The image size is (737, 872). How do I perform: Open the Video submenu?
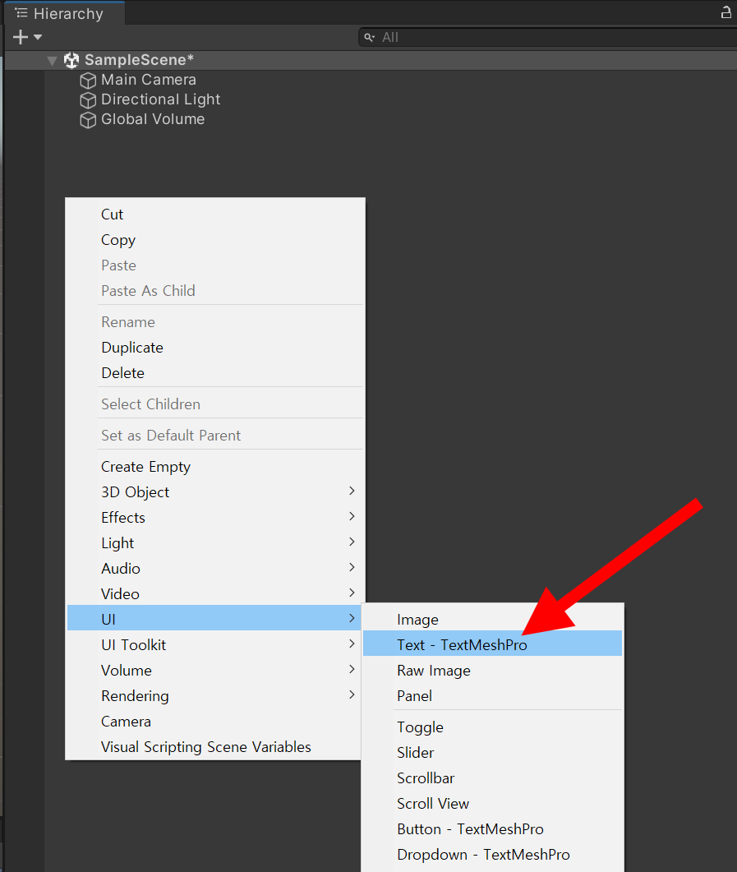[x=215, y=594]
